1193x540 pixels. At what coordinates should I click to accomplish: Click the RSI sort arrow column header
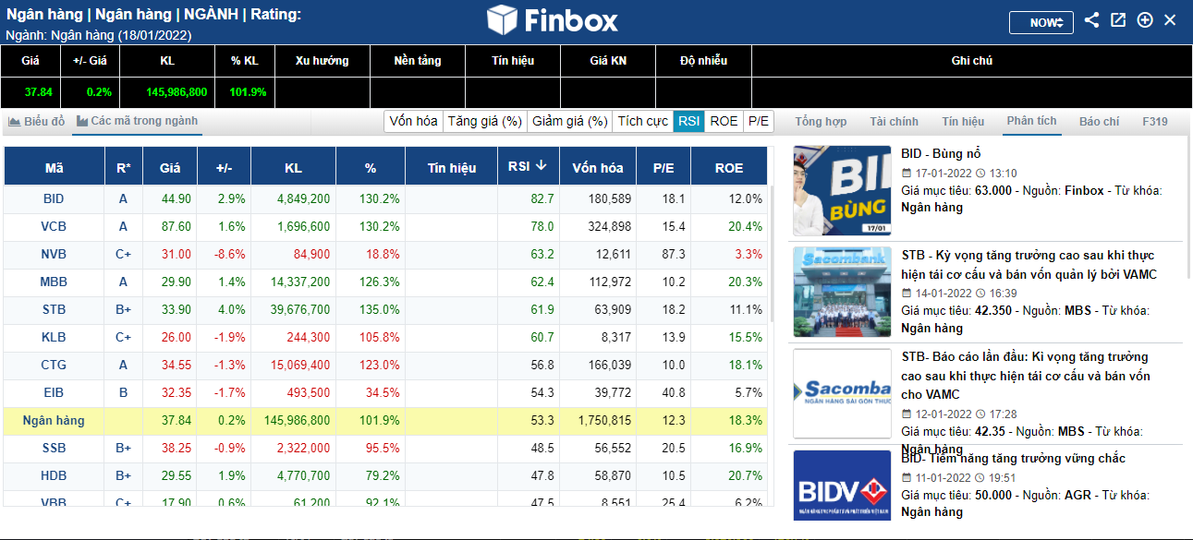pyautogui.click(x=528, y=166)
